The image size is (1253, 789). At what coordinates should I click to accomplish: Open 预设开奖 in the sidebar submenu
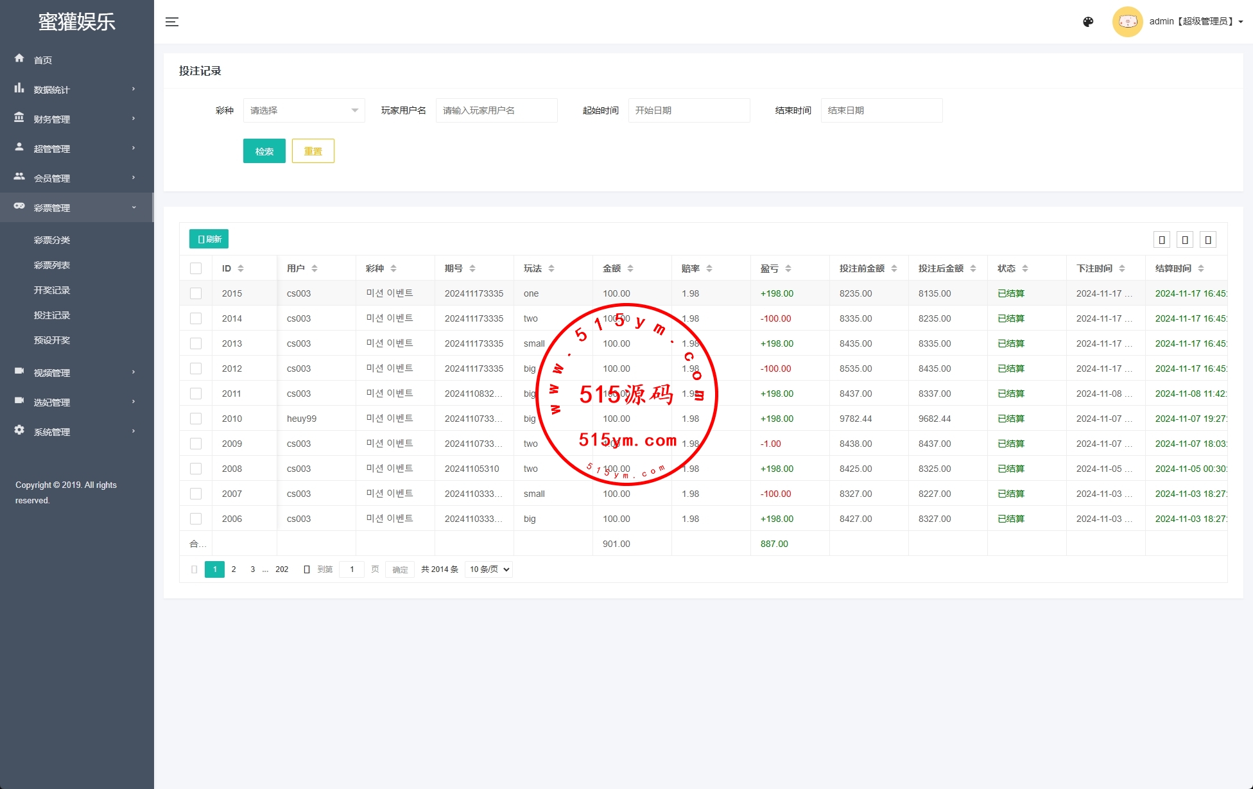(x=52, y=340)
